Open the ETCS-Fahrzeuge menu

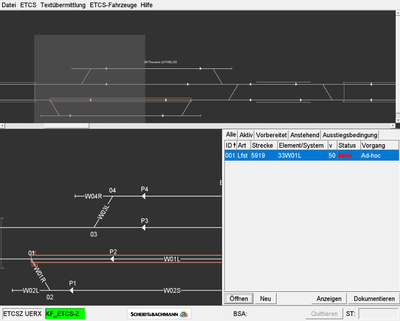click(x=113, y=4)
